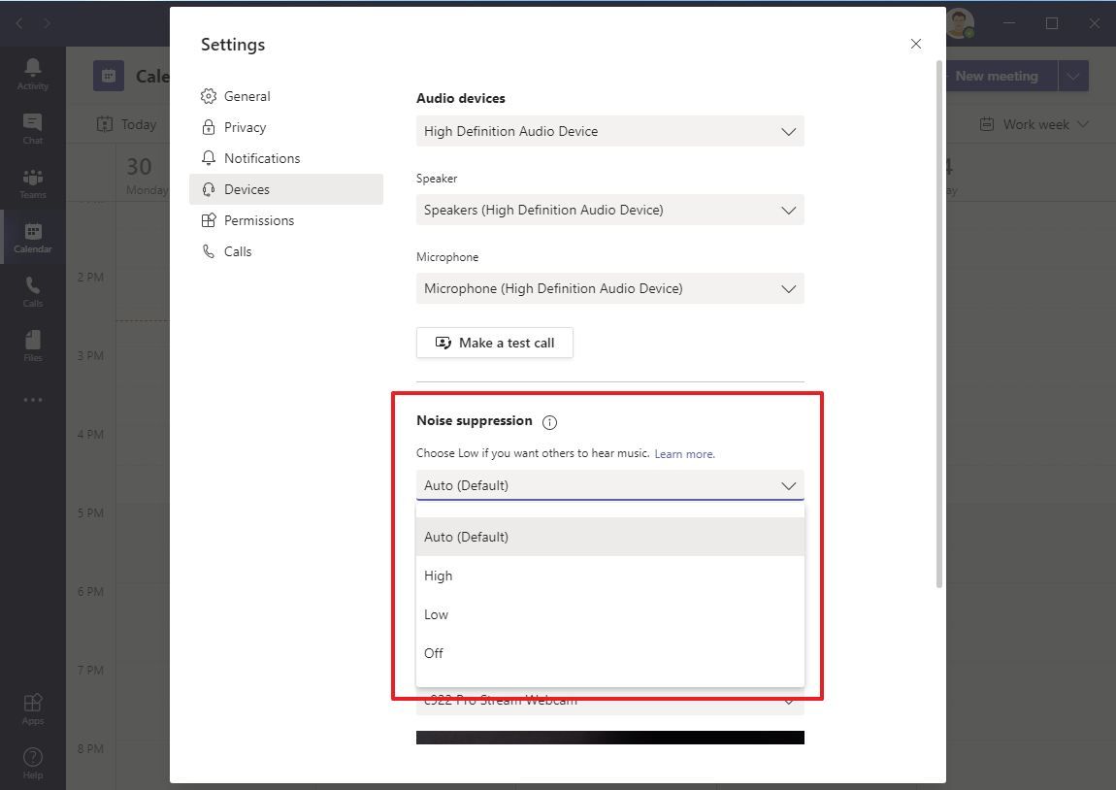Open the Work week view dropdown
The image size is (1116, 790).
(1034, 124)
